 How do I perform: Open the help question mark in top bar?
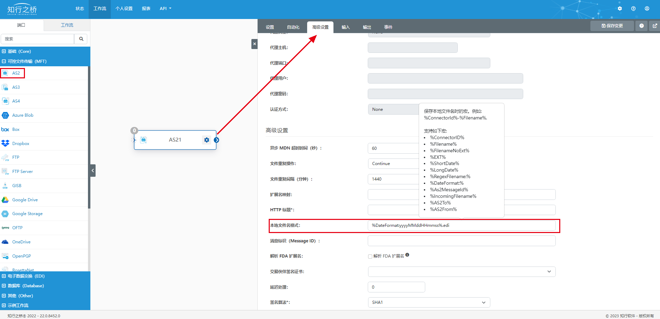[x=633, y=9]
